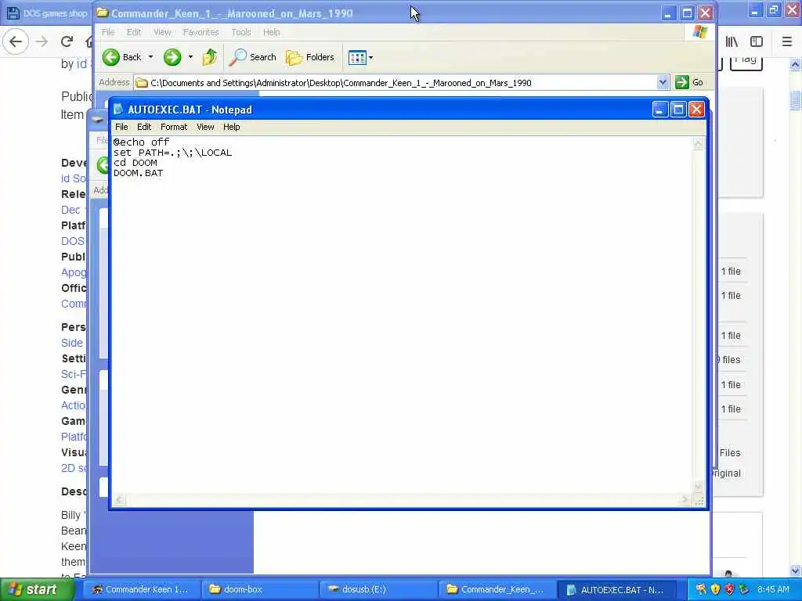Click the Explorer Back button
The width and height of the screenshot is (802, 601).
click(x=121, y=57)
